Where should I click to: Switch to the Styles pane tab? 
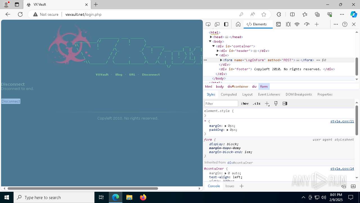click(211, 94)
